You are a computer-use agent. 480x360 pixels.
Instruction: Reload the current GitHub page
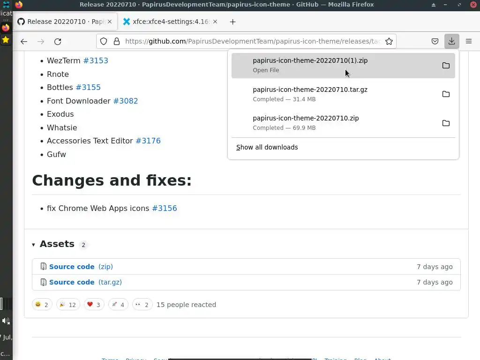(x=58, y=41)
